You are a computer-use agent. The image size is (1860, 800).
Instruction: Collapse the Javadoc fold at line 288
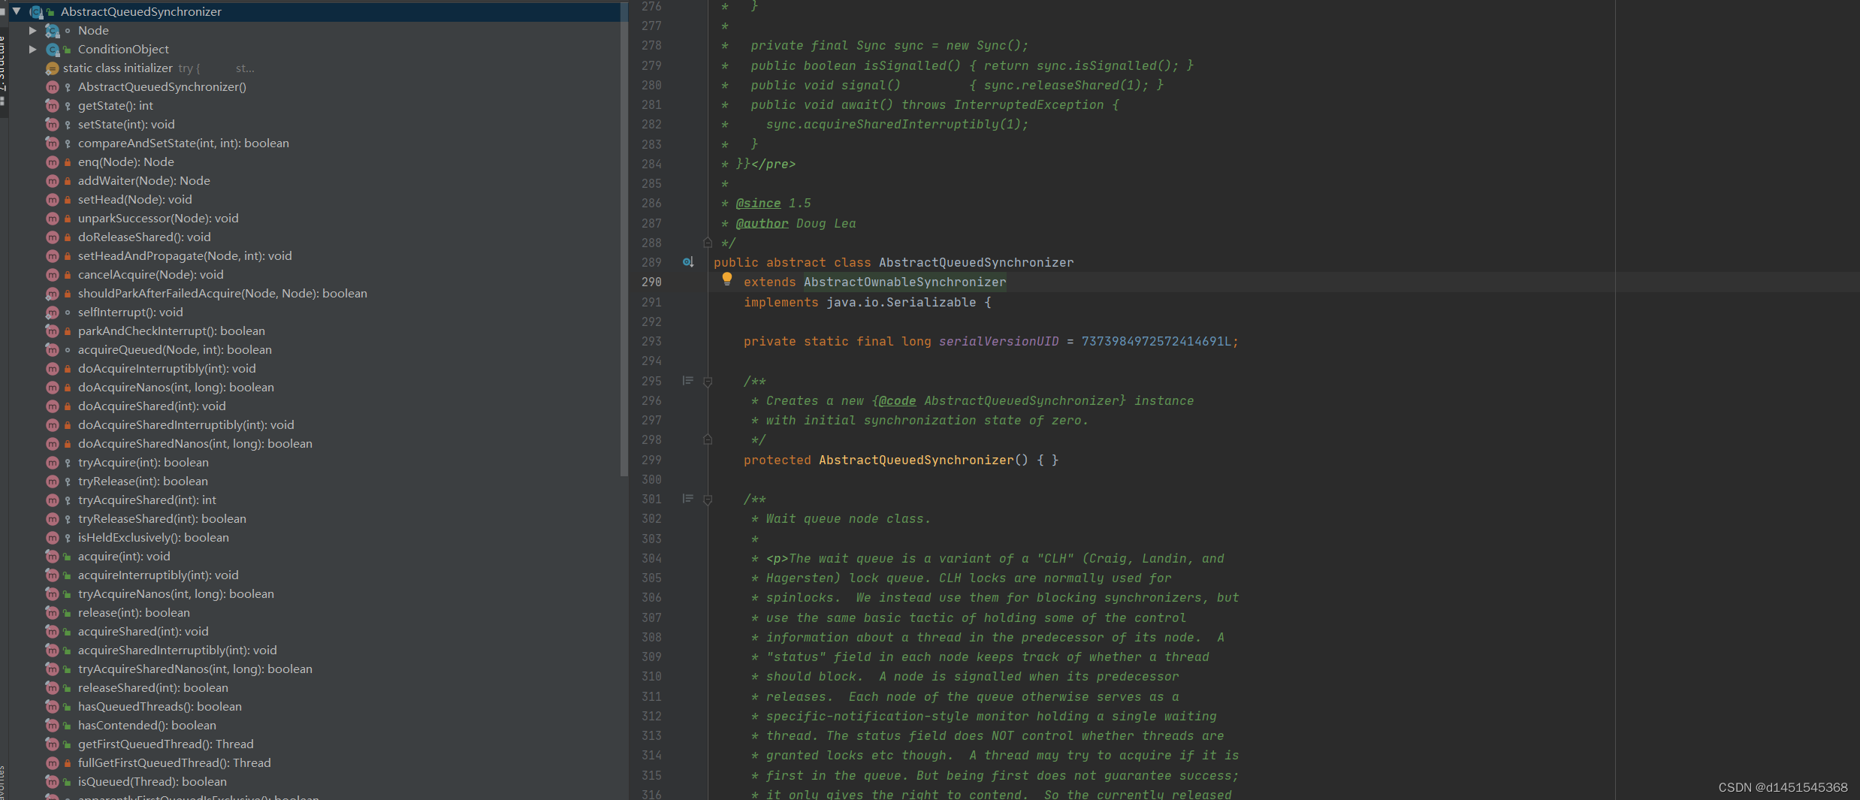(x=707, y=242)
